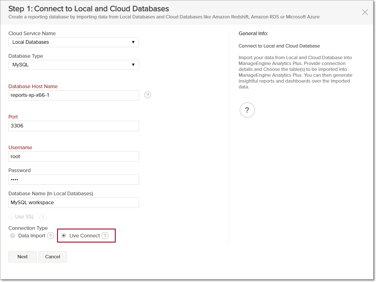
Task: Open help icon beside Database Host Name
Action: click(148, 95)
